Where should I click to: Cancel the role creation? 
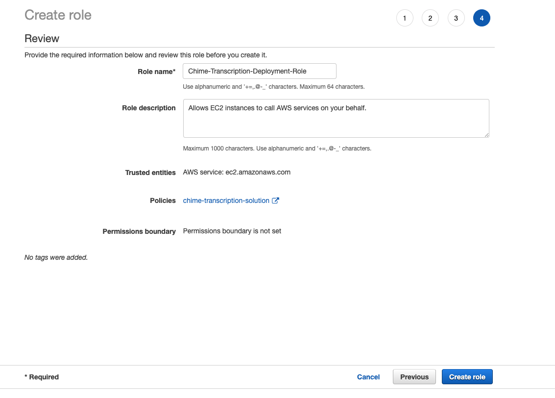(x=368, y=377)
